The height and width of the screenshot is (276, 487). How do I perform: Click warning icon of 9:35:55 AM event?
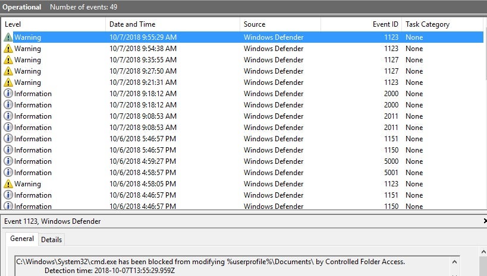coord(8,60)
